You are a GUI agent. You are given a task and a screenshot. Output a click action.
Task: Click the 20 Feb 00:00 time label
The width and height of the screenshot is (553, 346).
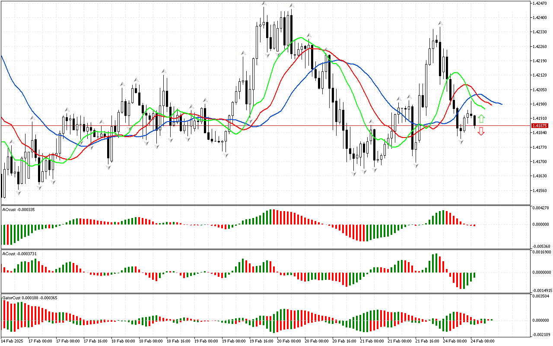[289, 341]
